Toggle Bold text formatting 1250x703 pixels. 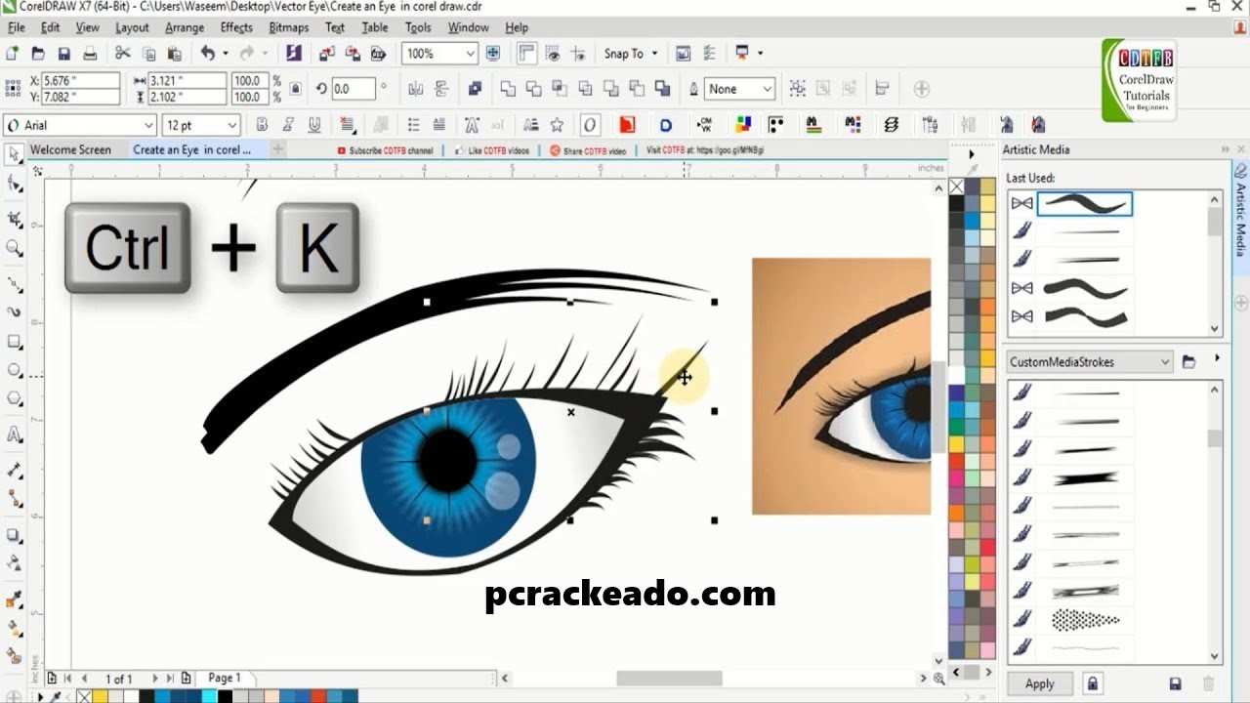[x=262, y=125]
